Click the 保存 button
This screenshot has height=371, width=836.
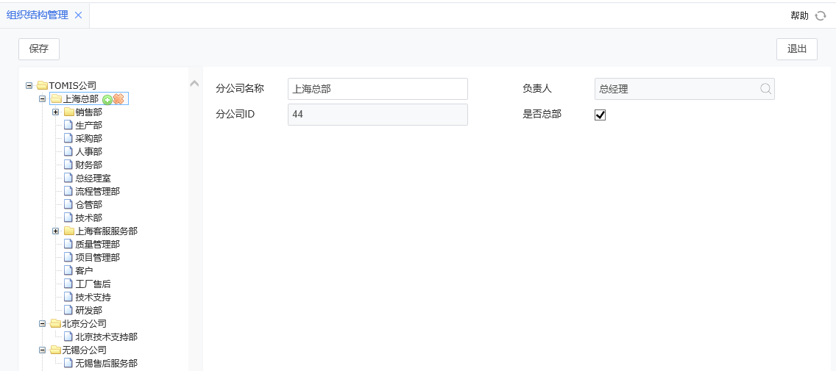(39, 49)
